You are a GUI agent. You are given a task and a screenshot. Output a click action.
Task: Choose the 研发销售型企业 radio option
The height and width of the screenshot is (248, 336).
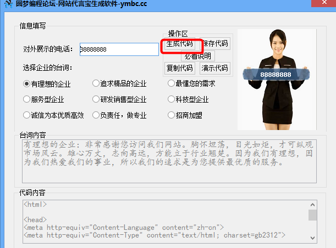click(x=119, y=99)
